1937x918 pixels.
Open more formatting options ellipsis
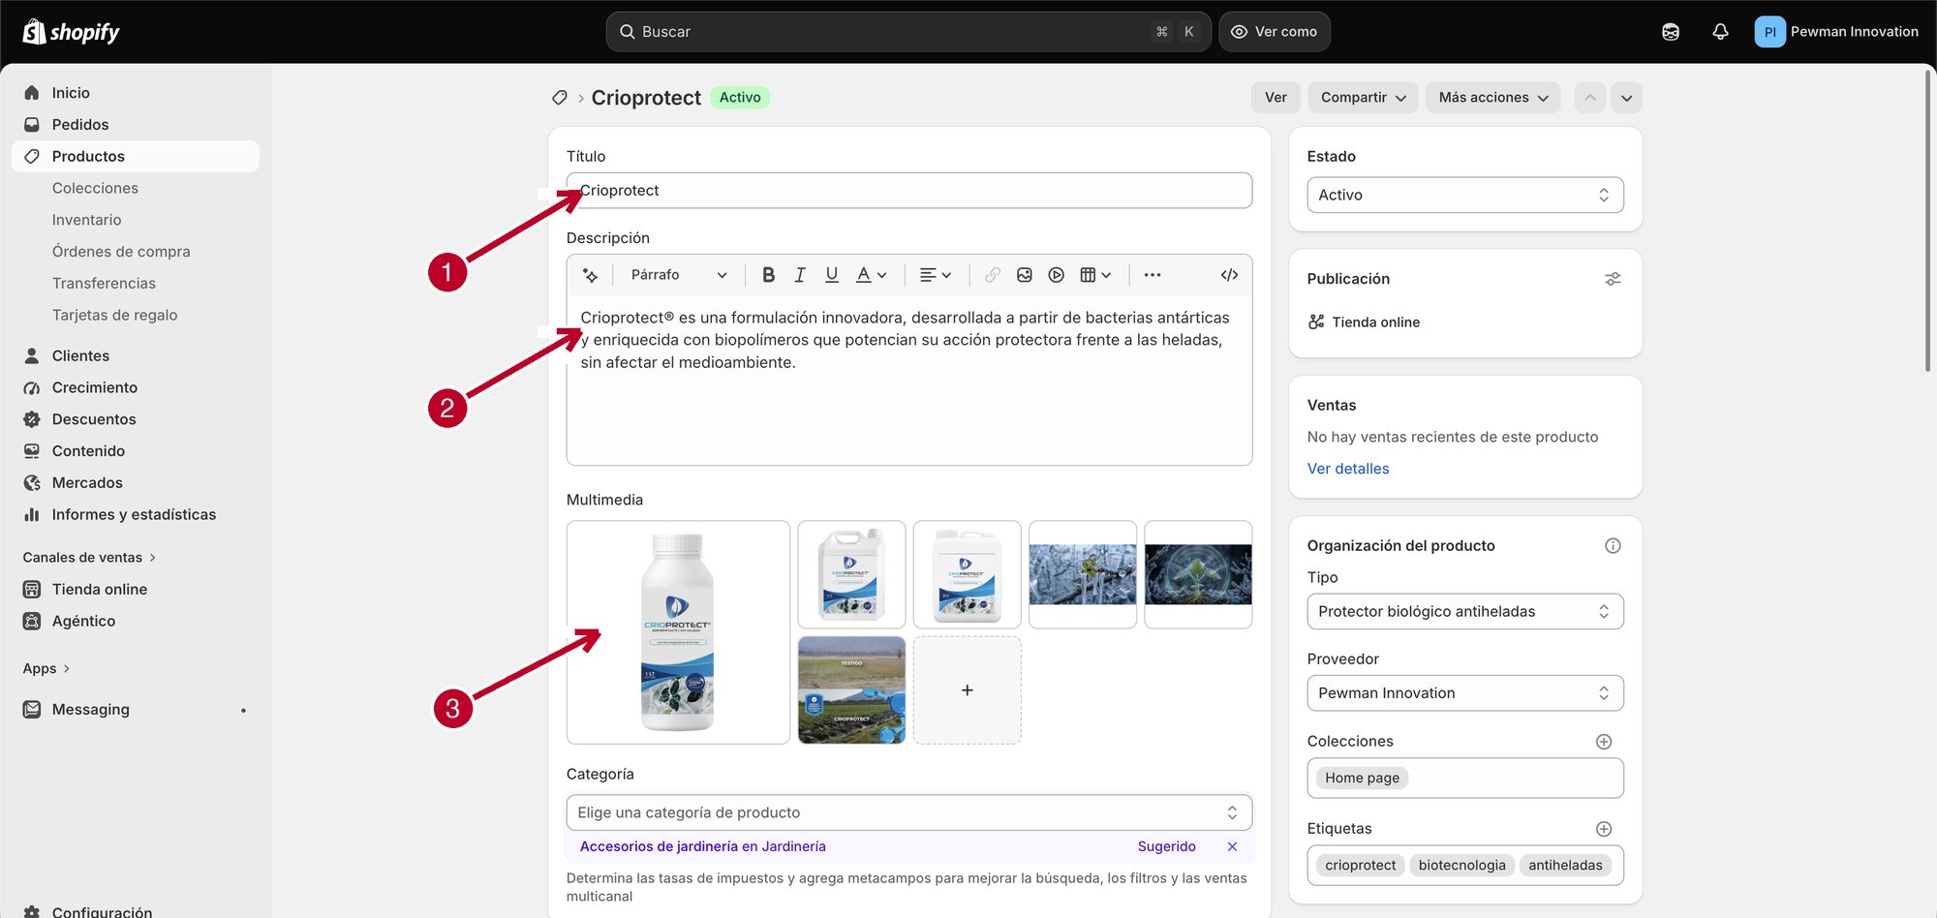(x=1153, y=275)
